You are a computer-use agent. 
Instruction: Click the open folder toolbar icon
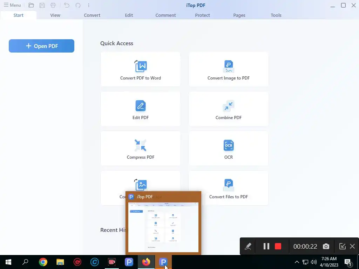(31, 5)
